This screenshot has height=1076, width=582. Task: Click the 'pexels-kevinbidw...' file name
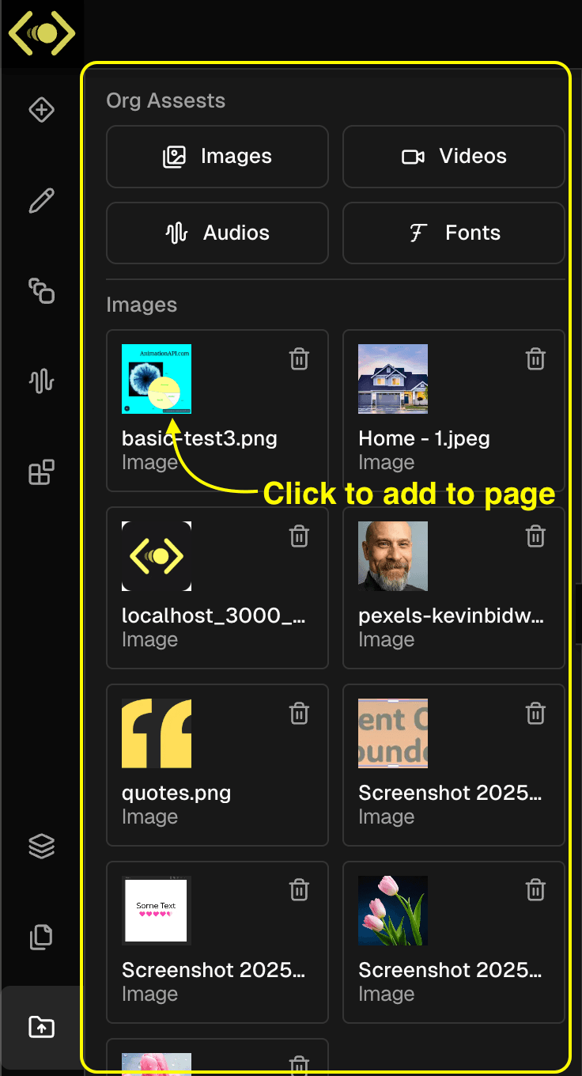coord(452,616)
